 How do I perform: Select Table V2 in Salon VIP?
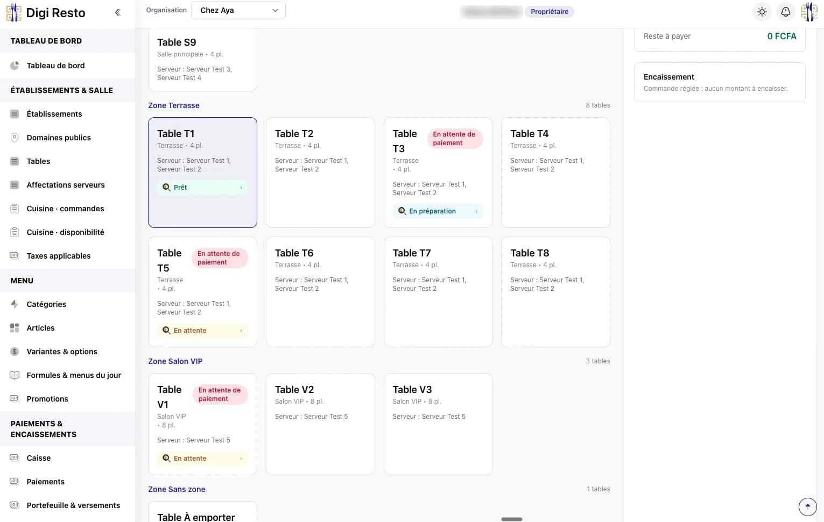pos(320,424)
